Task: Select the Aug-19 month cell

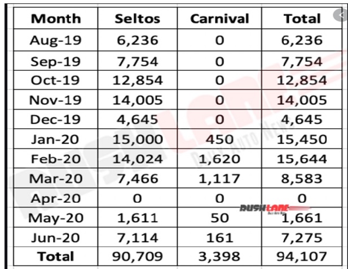Action: click(x=56, y=40)
